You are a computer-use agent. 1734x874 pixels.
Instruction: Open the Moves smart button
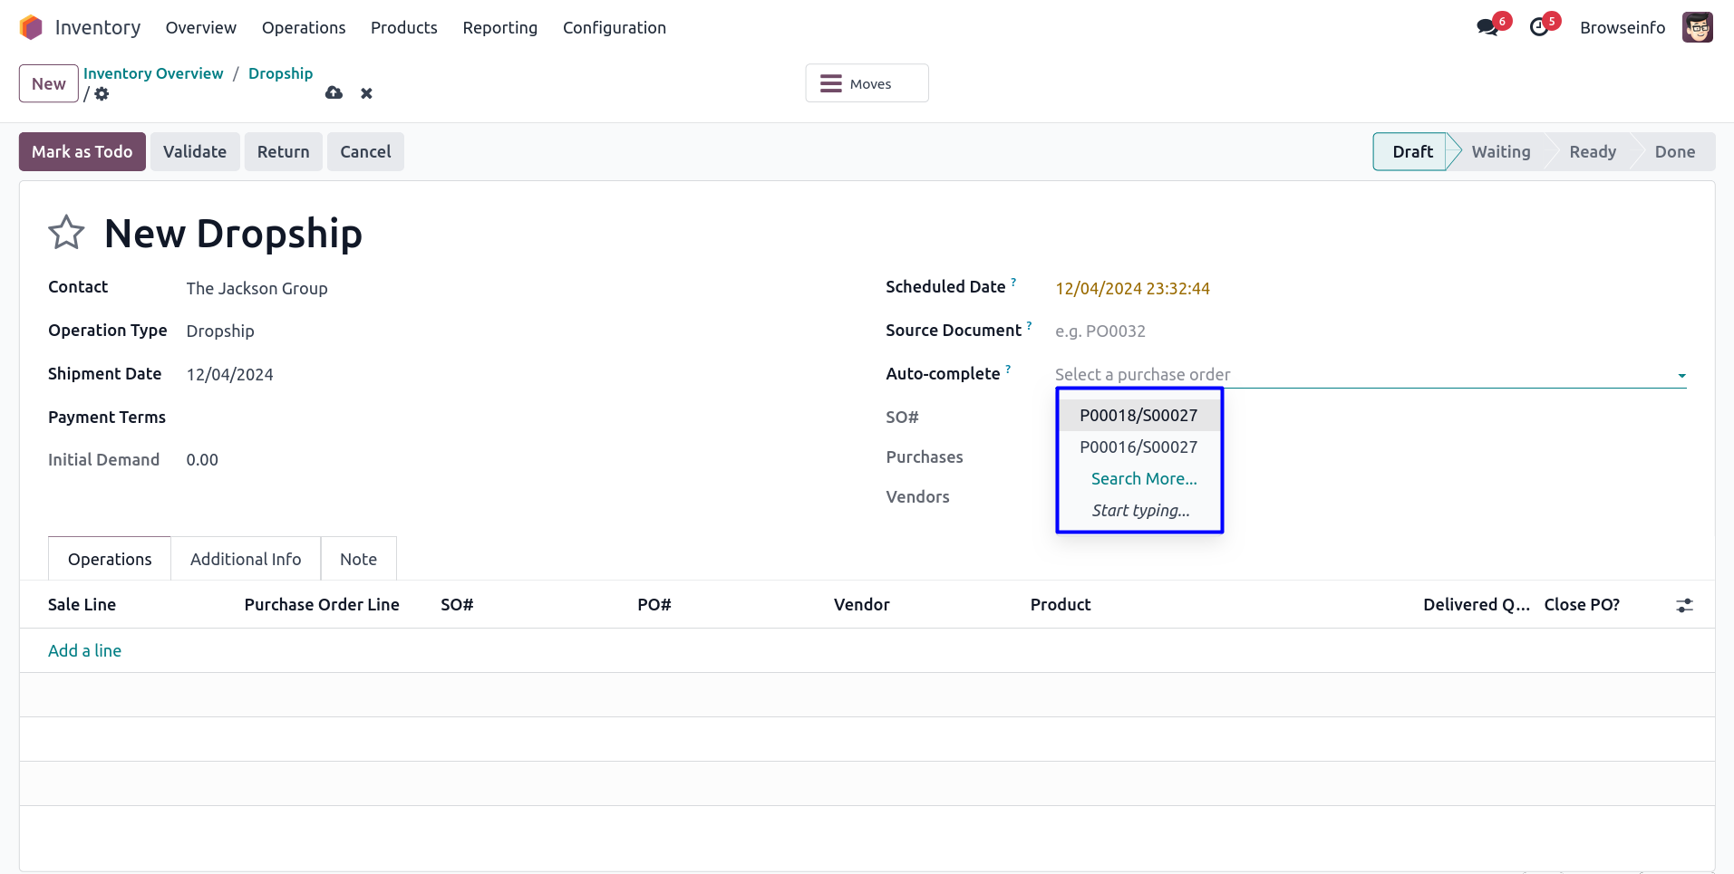(866, 83)
